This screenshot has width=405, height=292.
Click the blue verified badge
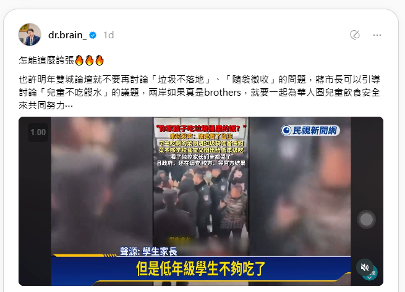pyautogui.click(x=93, y=35)
